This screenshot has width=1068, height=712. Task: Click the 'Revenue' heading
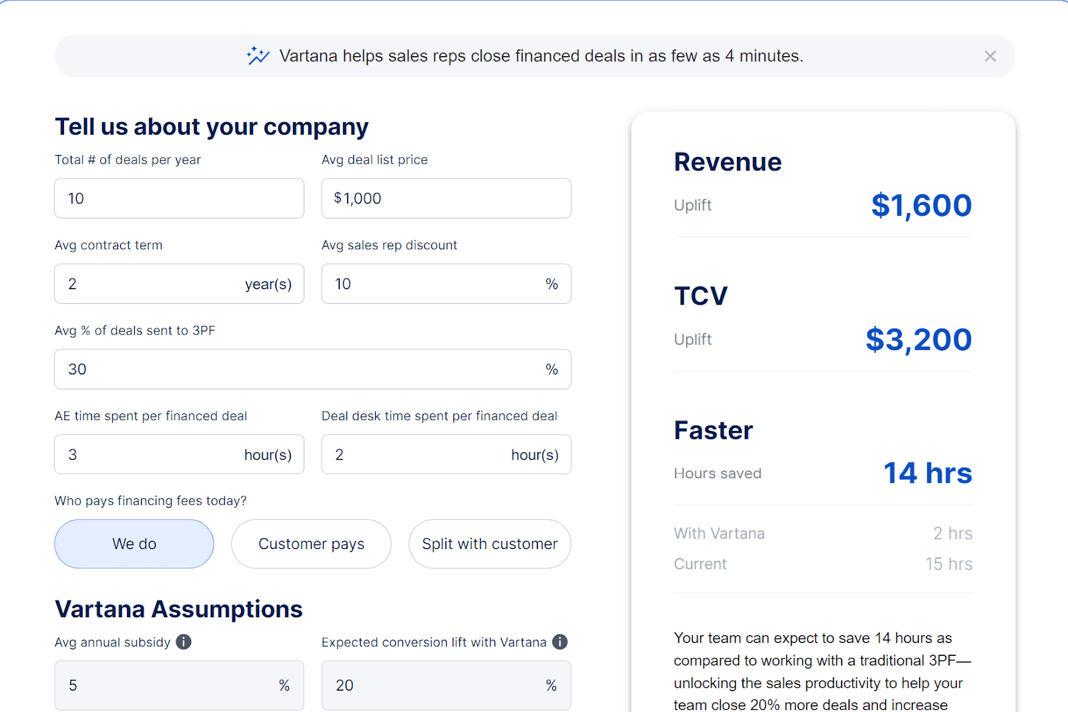pyautogui.click(x=728, y=162)
